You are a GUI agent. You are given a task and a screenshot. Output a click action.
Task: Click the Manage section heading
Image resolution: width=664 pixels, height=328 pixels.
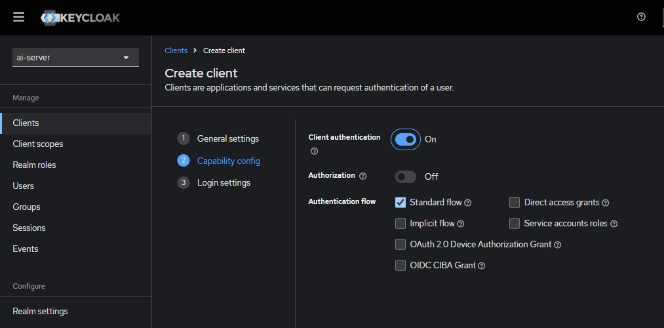(x=26, y=98)
